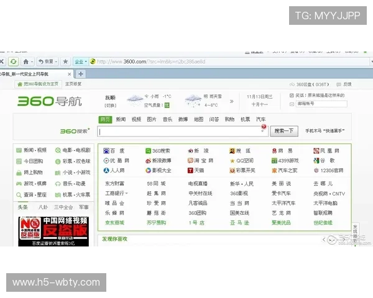Click the browser home icon
This screenshot has height=298, width=373.
[x=26, y=62]
